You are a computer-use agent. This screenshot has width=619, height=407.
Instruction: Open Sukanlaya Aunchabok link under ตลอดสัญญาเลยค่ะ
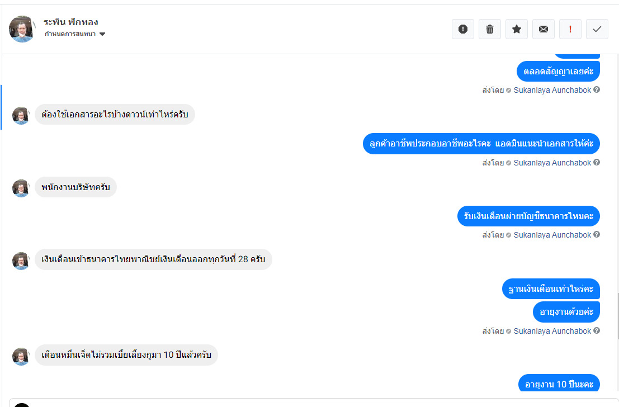coord(552,90)
